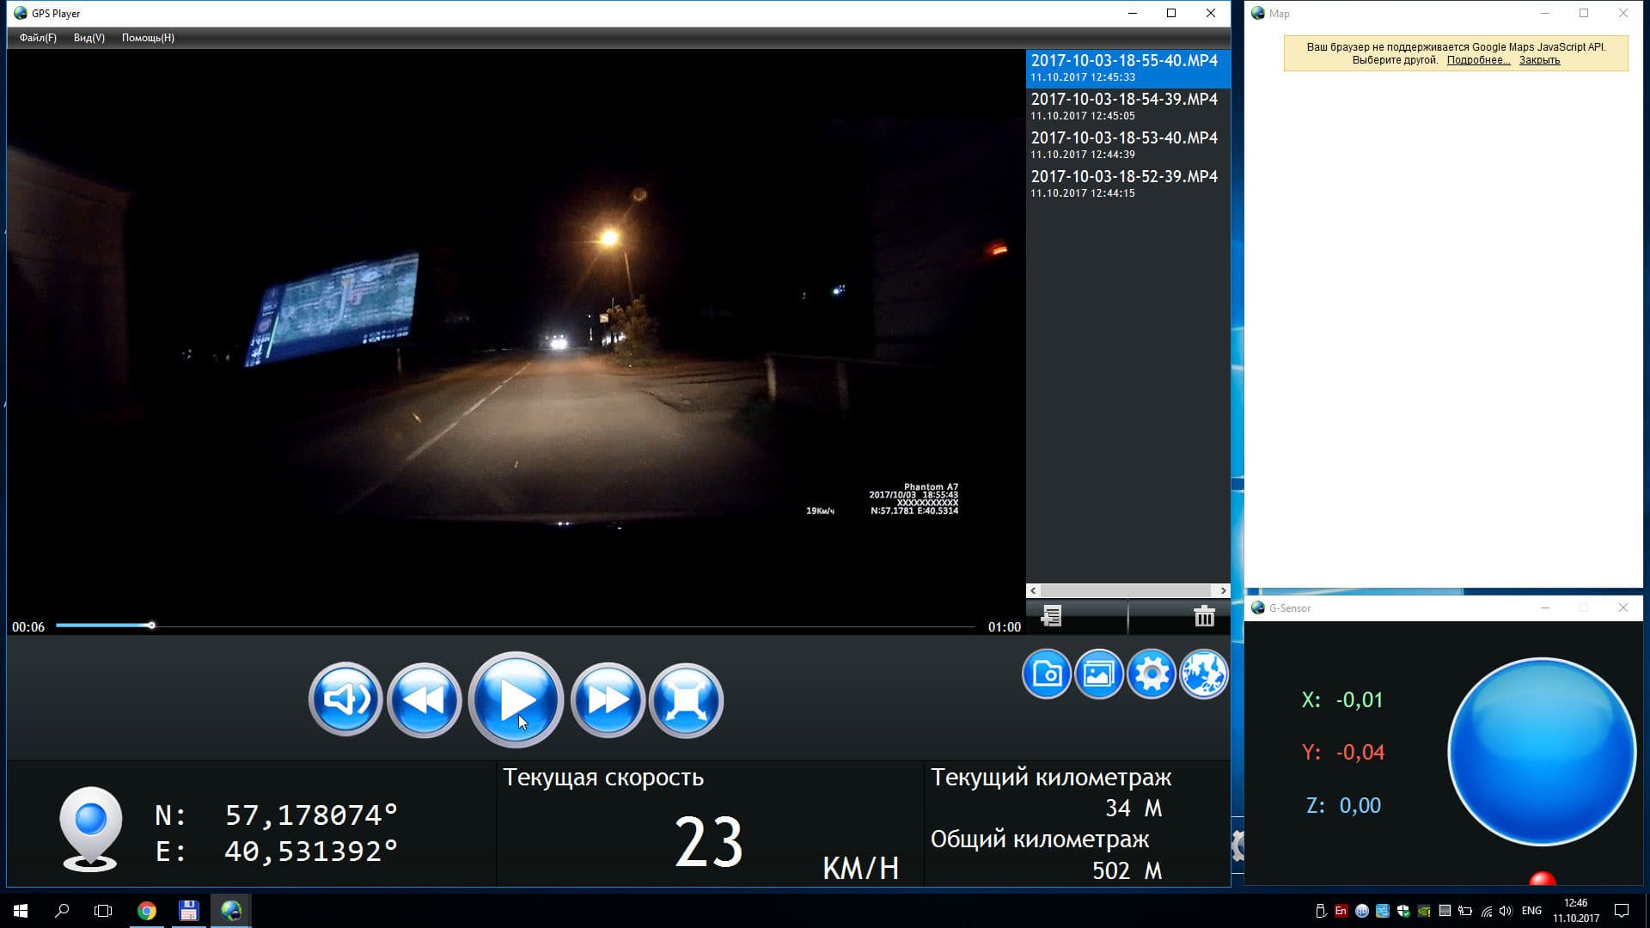
Task: Open the snapshot folder icon
Action: pyautogui.click(x=1046, y=674)
